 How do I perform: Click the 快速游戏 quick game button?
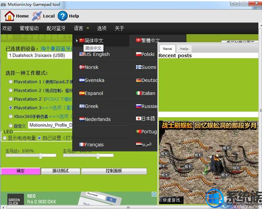coord(171,200)
